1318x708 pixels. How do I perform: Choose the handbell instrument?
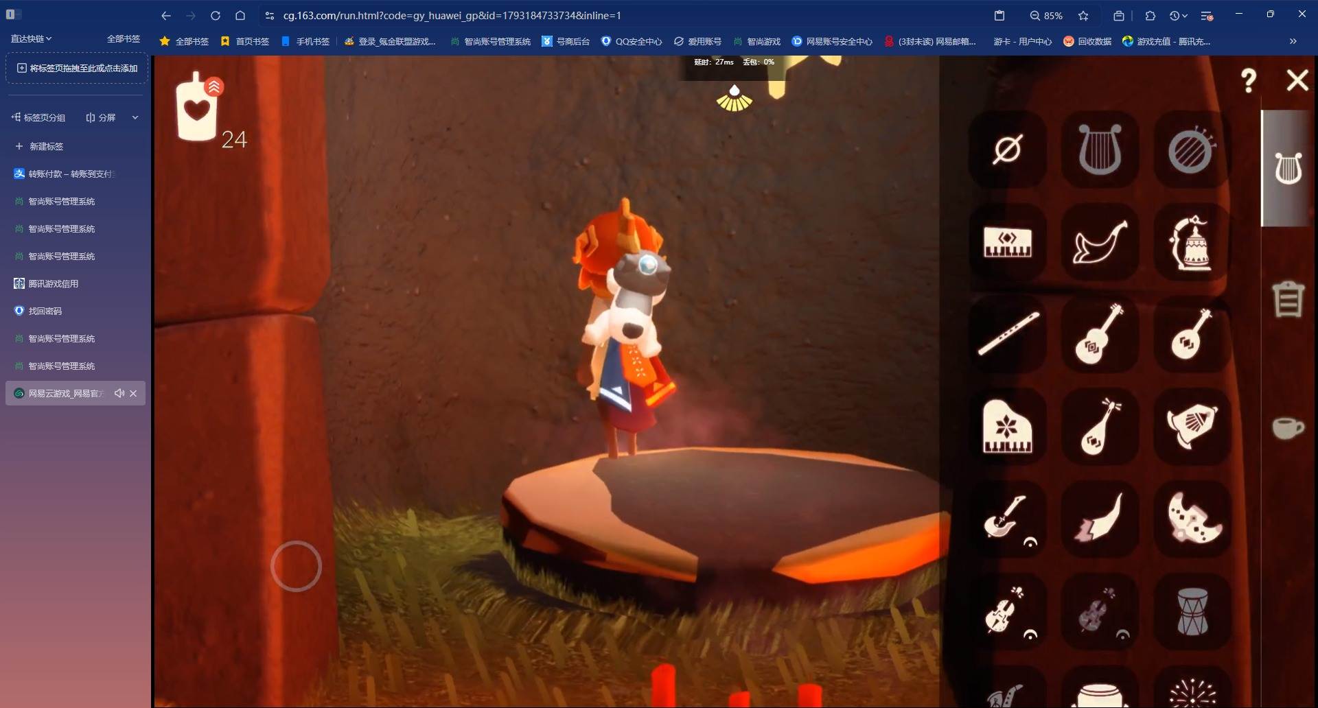(1192, 427)
